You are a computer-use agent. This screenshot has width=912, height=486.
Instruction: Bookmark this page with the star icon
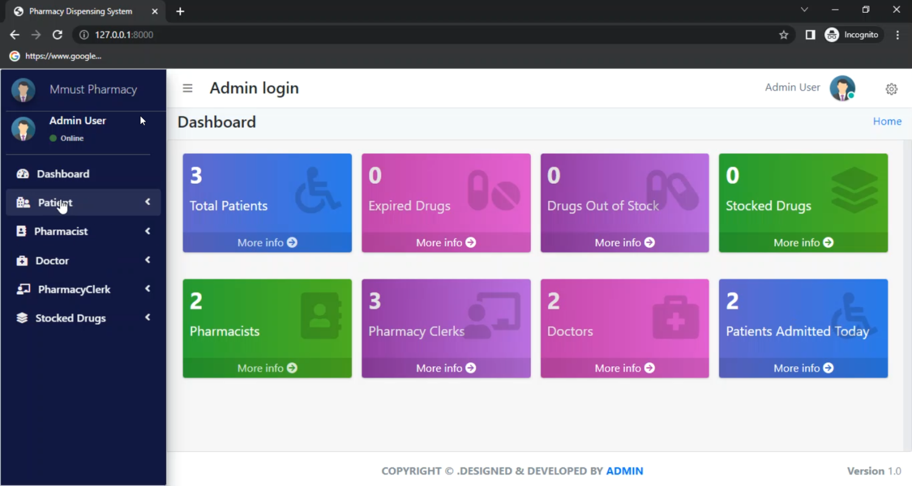(784, 35)
